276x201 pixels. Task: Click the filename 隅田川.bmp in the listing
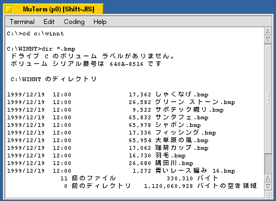coord(174,163)
